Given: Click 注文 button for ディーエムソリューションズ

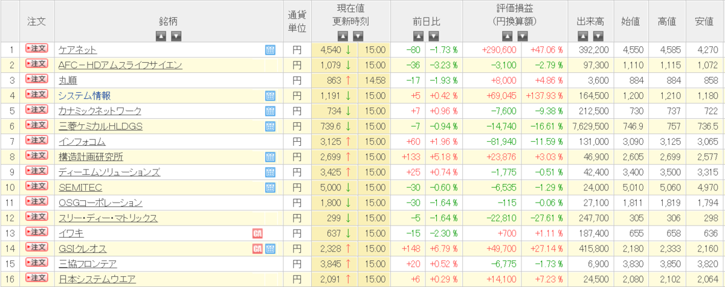Looking at the screenshot, I should click(x=36, y=171).
